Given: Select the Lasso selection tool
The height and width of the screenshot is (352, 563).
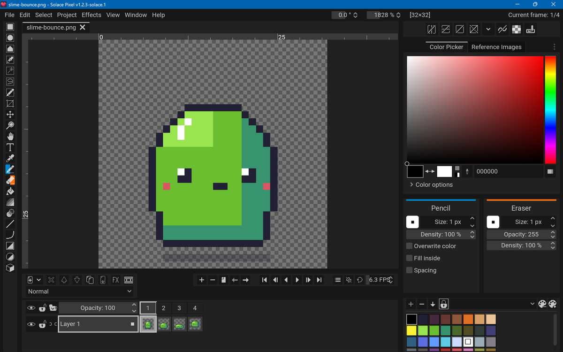Looking at the screenshot, I should [10, 82].
